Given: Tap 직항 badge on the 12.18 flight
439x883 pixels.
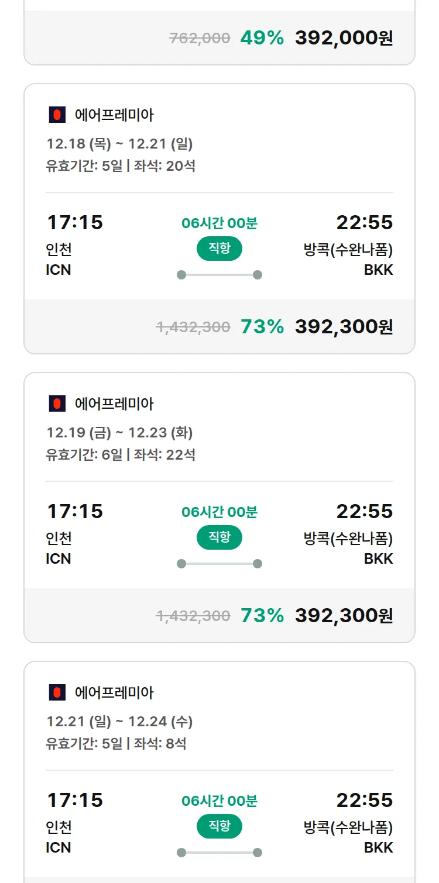Looking at the screenshot, I should 219,249.
